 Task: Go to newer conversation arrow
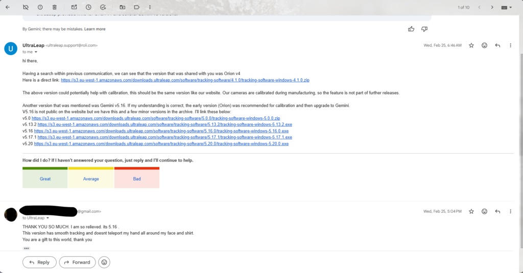479,7
